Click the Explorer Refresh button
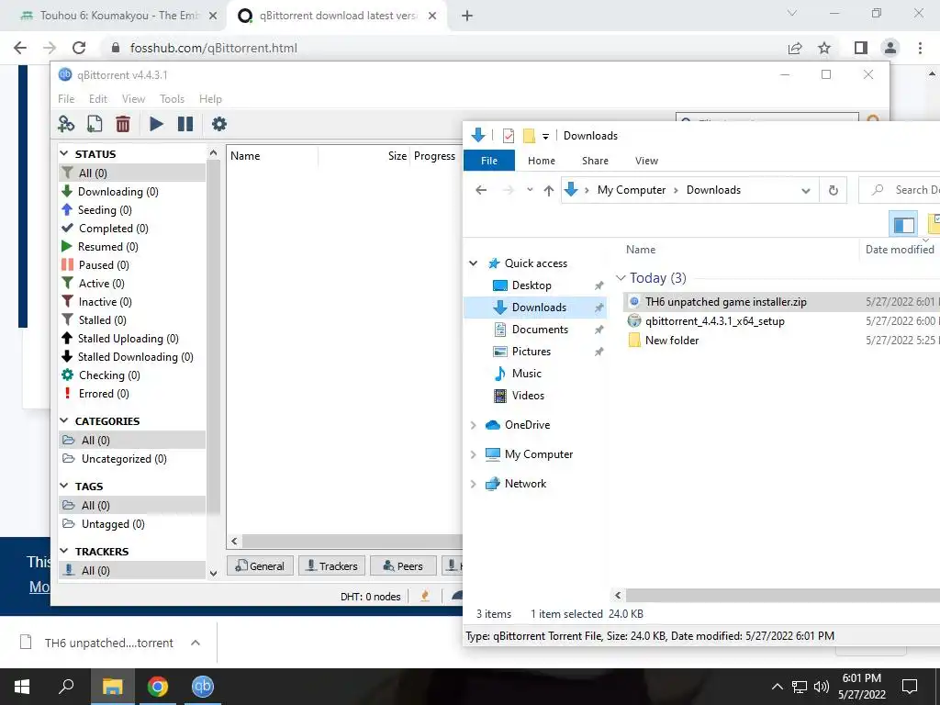The height and width of the screenshot is (705, 940). tap(834, 190)
